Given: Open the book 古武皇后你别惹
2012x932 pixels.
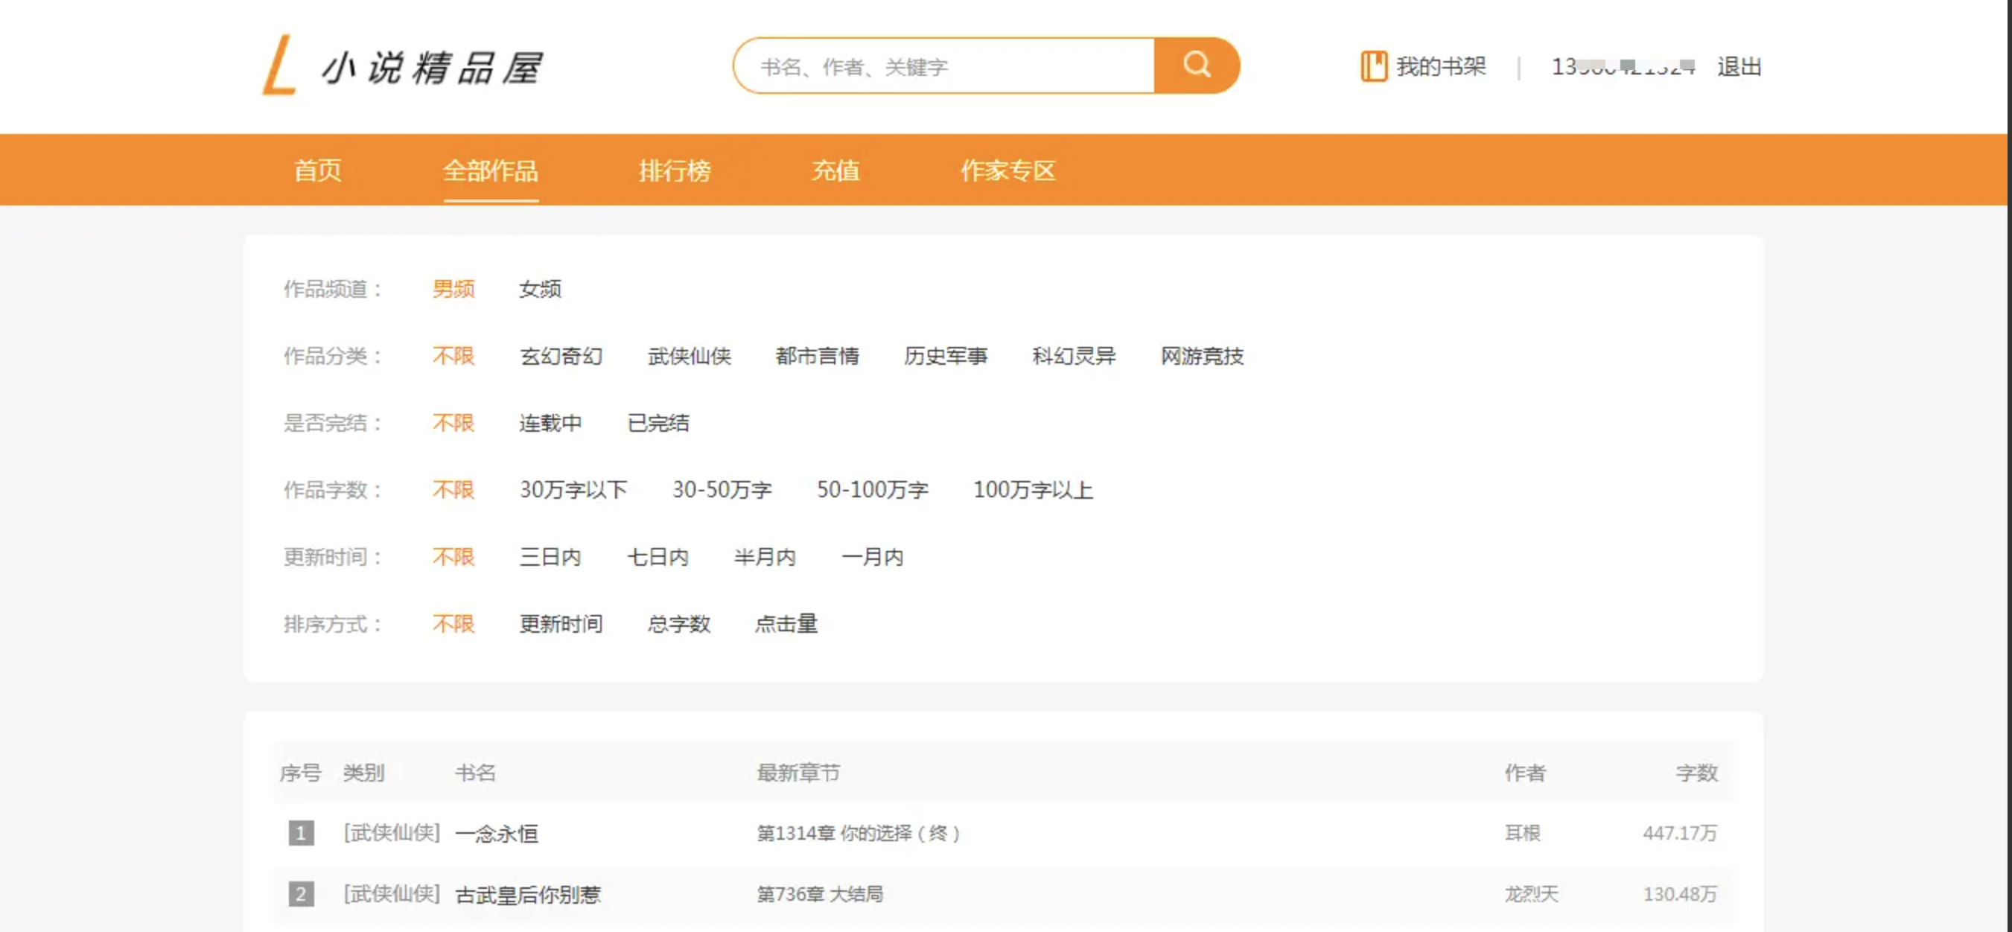Looking at the screenshot, I should (528, 895).
